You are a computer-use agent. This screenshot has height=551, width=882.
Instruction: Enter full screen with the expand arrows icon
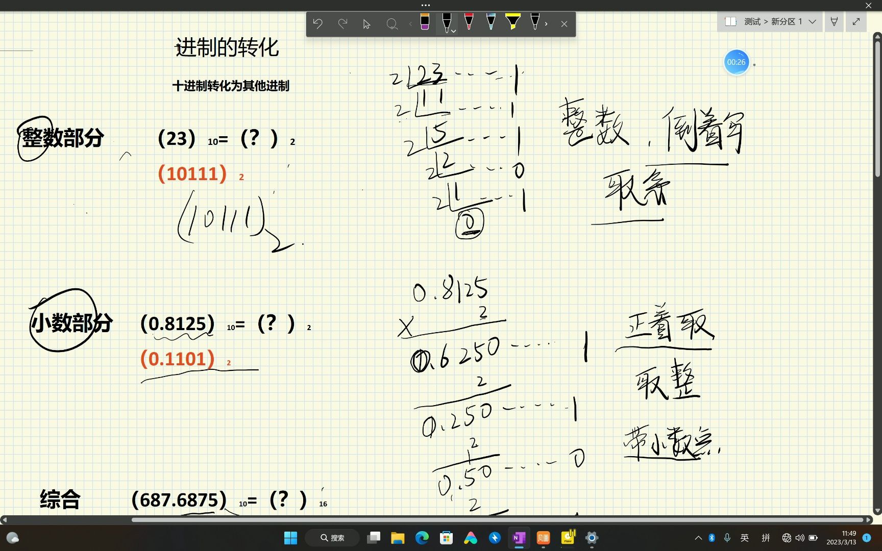(856, 21)
